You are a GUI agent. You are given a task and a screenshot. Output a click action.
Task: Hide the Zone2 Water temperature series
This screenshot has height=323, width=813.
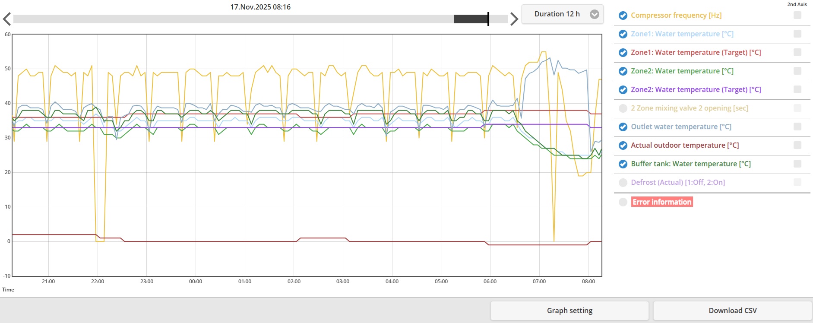[623, 71]
